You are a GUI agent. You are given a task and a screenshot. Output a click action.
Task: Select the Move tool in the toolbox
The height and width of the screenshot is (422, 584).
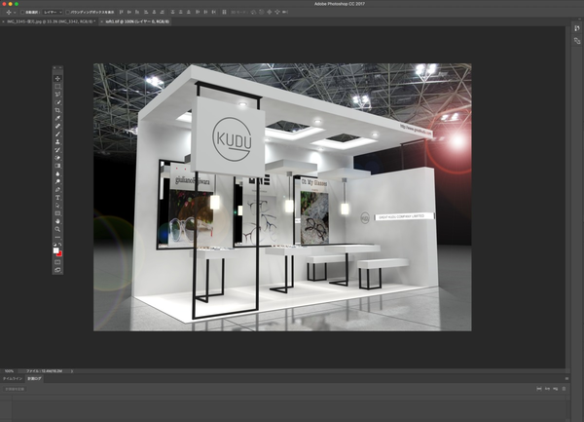click(57, 78)
